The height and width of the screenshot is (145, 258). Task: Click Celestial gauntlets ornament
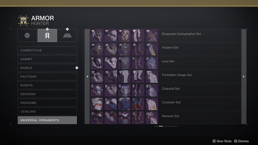(x=111, y=90)
